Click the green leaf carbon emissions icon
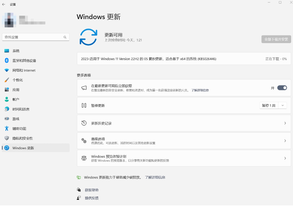 click(79, 178)
